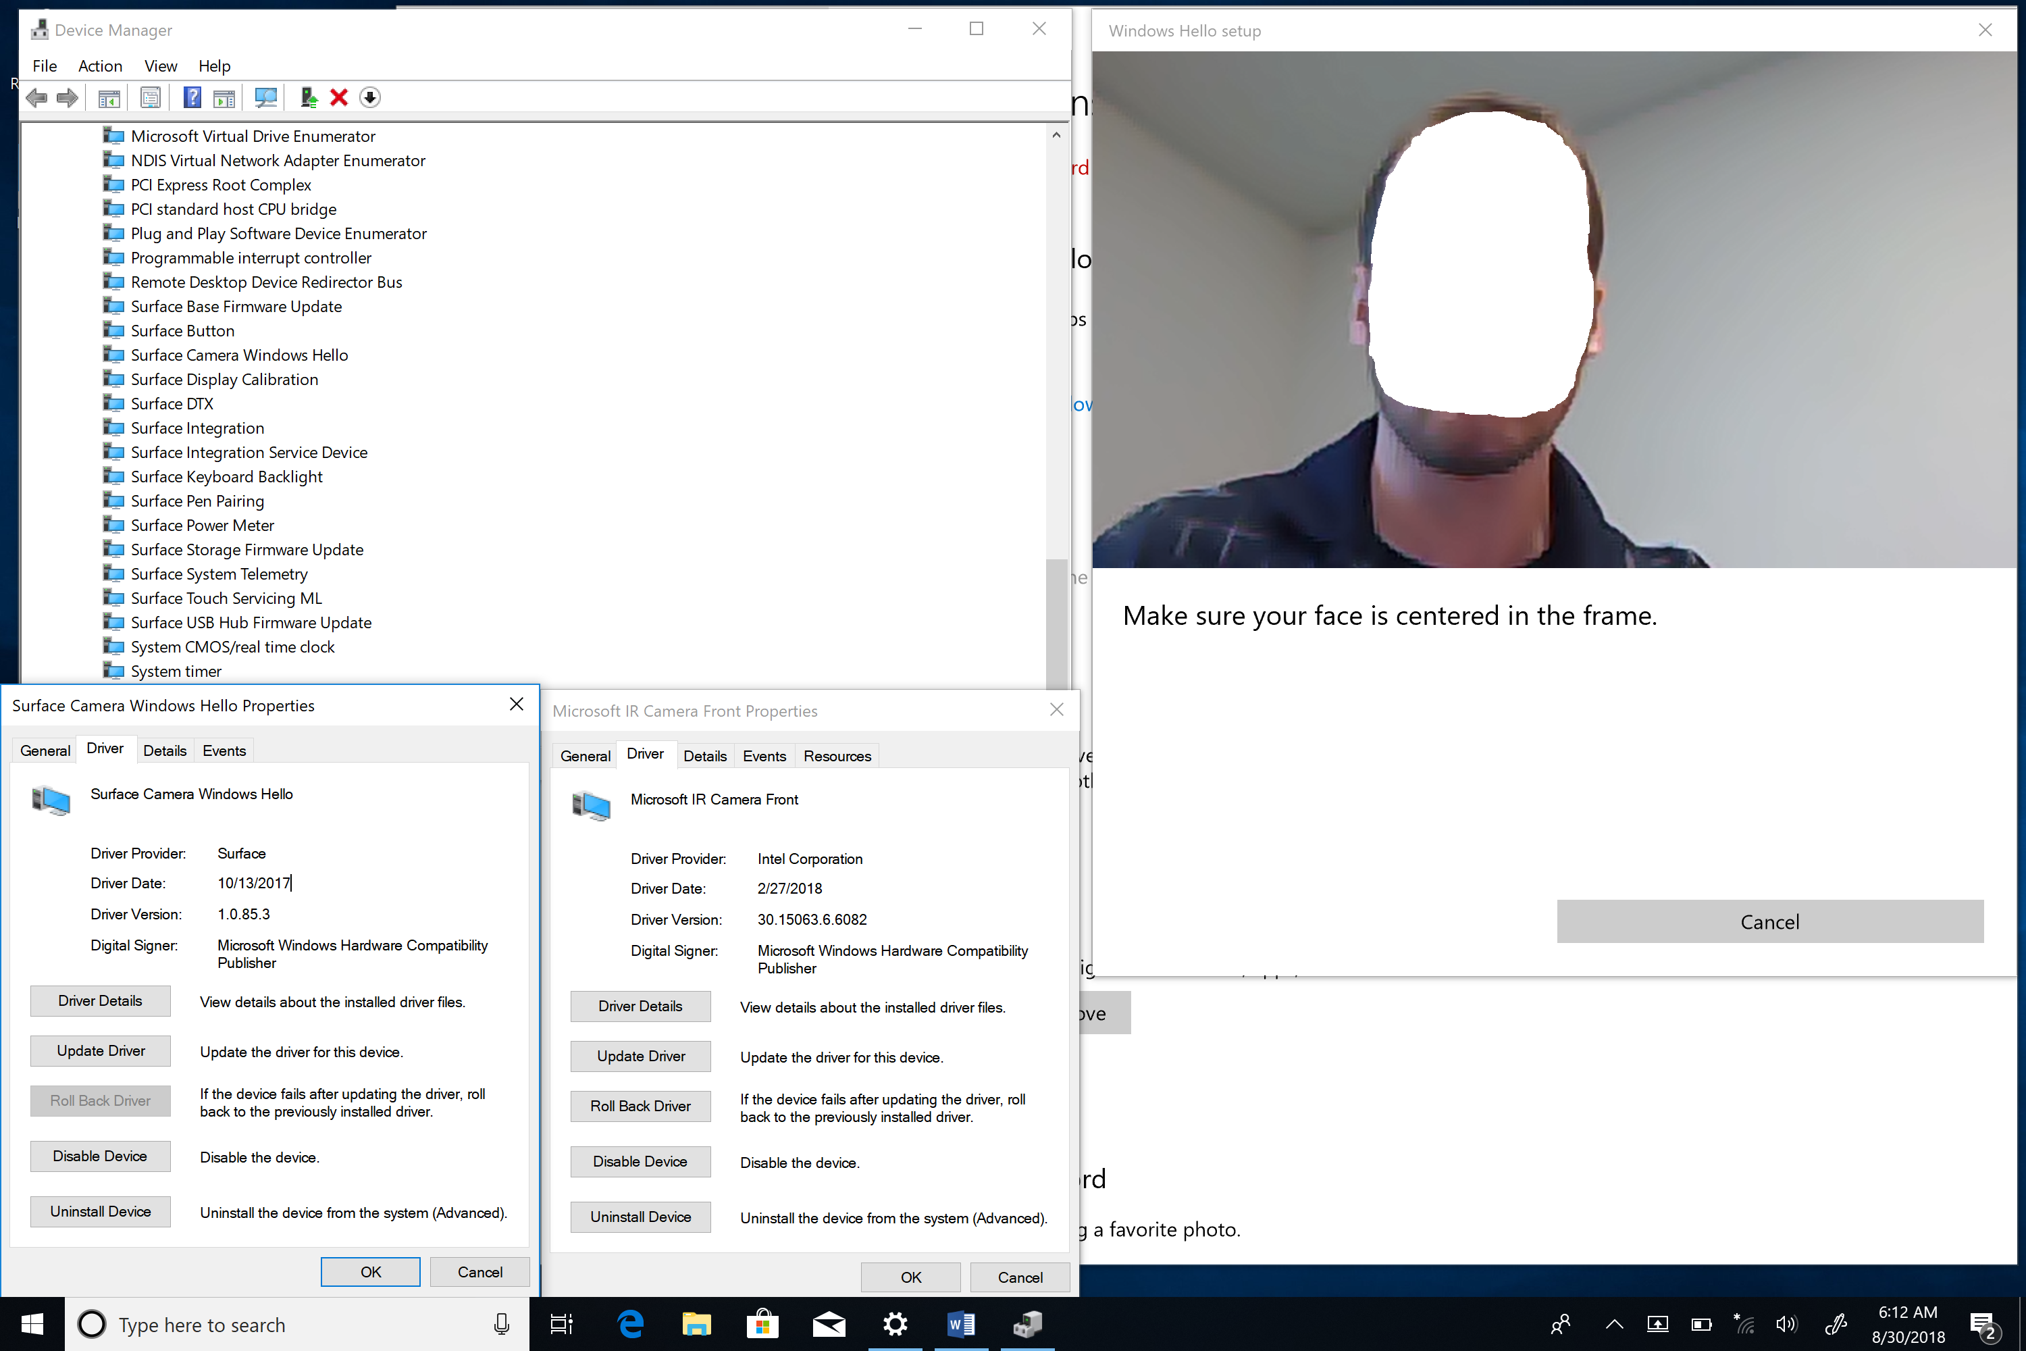Click the Properties toolbar icon
This screenshot has width=2026, height=1351.
click(151, 97)
